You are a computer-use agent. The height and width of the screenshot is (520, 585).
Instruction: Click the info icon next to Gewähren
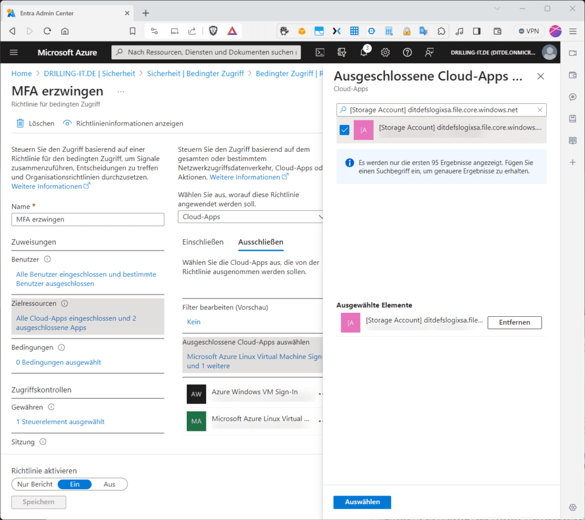click(x=51, y=407)
